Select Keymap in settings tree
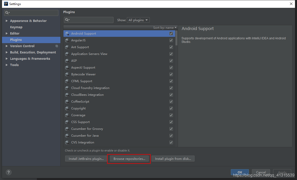This screenshot has width=297, height=180. click(31, 27)
